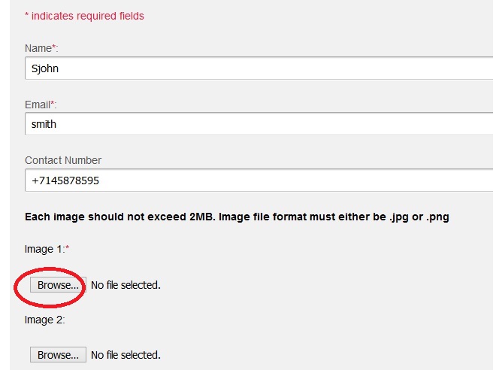Click Browse button for Image 1
Screen dimensions: 496x370
[x=58, y=285]
